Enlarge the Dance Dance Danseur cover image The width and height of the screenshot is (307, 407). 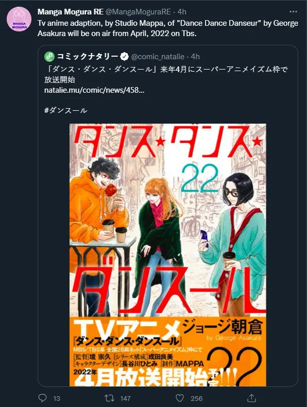click(167, 255)
